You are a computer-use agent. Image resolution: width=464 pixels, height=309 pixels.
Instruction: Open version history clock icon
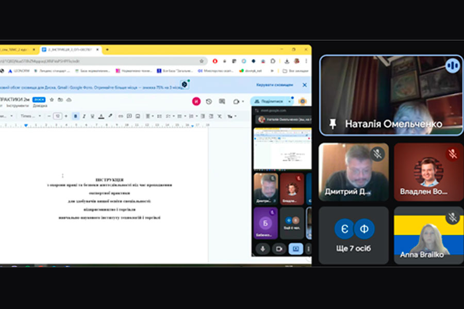click(x=209, y=101)
